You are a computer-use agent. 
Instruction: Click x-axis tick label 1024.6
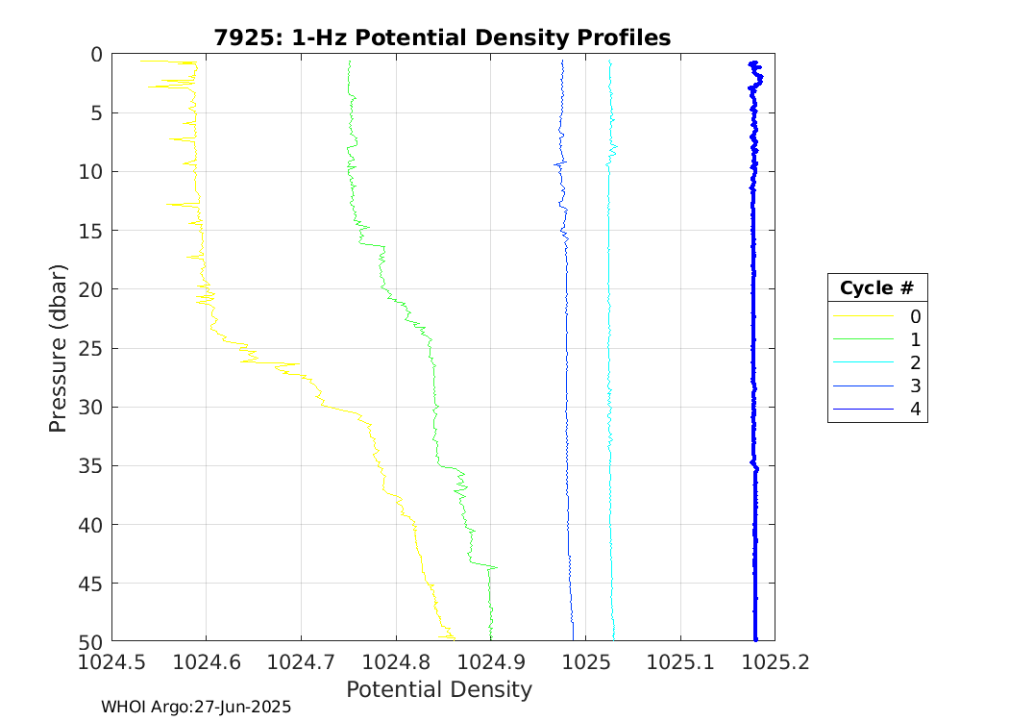pos(207,661)
